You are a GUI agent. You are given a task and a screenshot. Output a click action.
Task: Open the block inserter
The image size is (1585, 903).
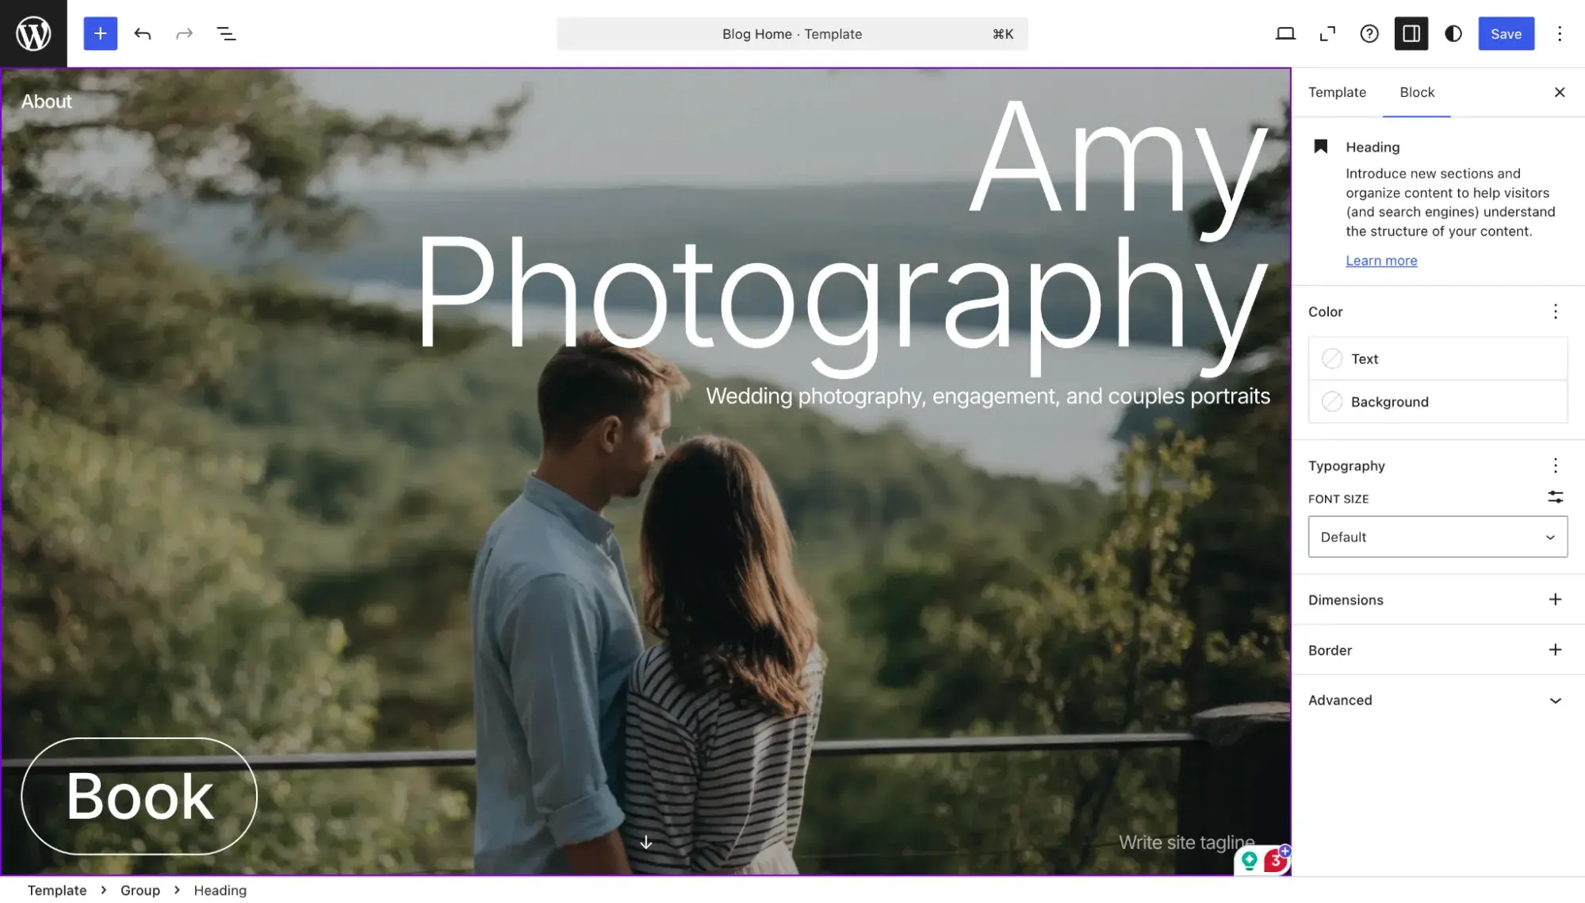100,33
